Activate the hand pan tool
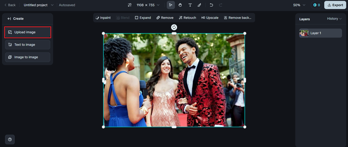 pos(180,5)
